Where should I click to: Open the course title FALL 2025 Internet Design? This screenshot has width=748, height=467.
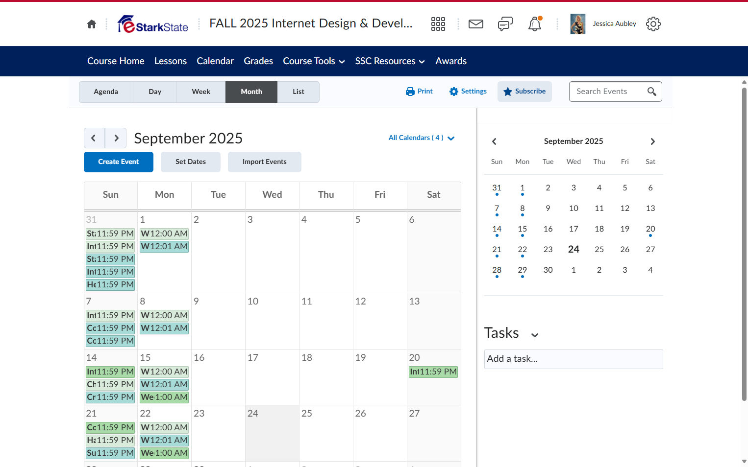click(311, 23)
